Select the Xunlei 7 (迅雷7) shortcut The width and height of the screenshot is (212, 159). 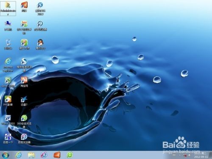tap(24, 101)
